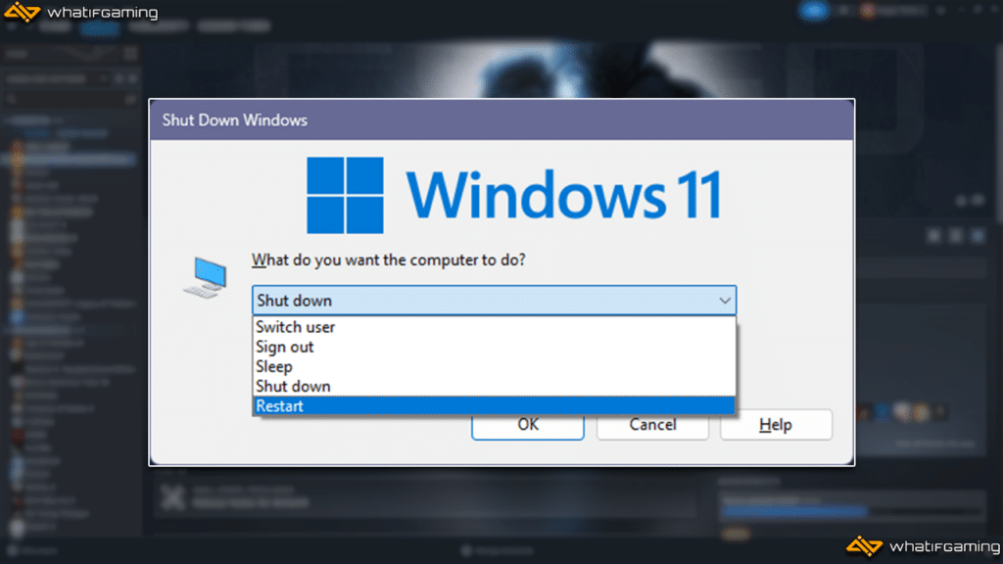Image resolution: width=1003 pixels, height=564 pixels.
Task: Pick Sleep from the dropdown list
Action: point(494,366)
